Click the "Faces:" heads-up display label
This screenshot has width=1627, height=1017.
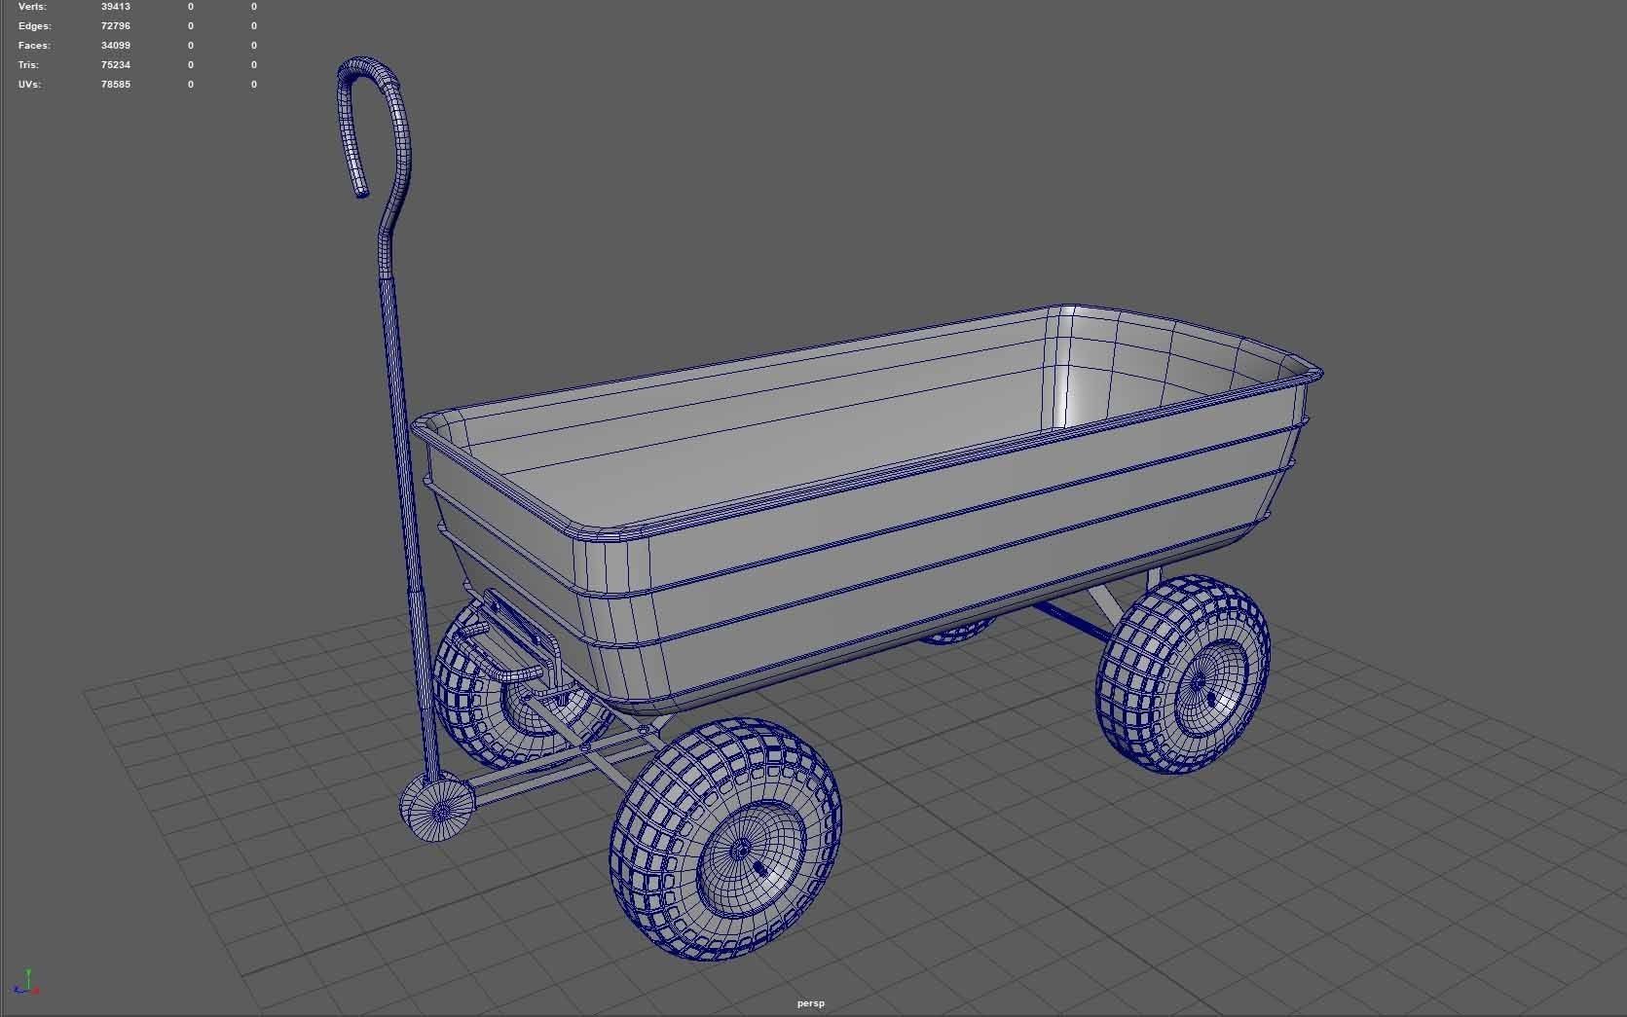[34, 46]
